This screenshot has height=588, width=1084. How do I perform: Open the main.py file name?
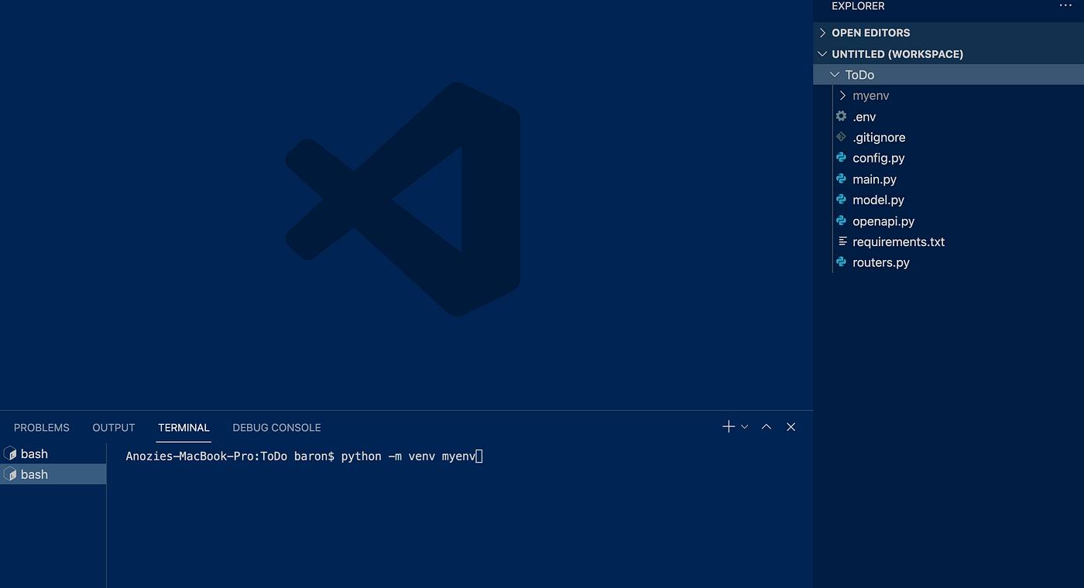874,179
